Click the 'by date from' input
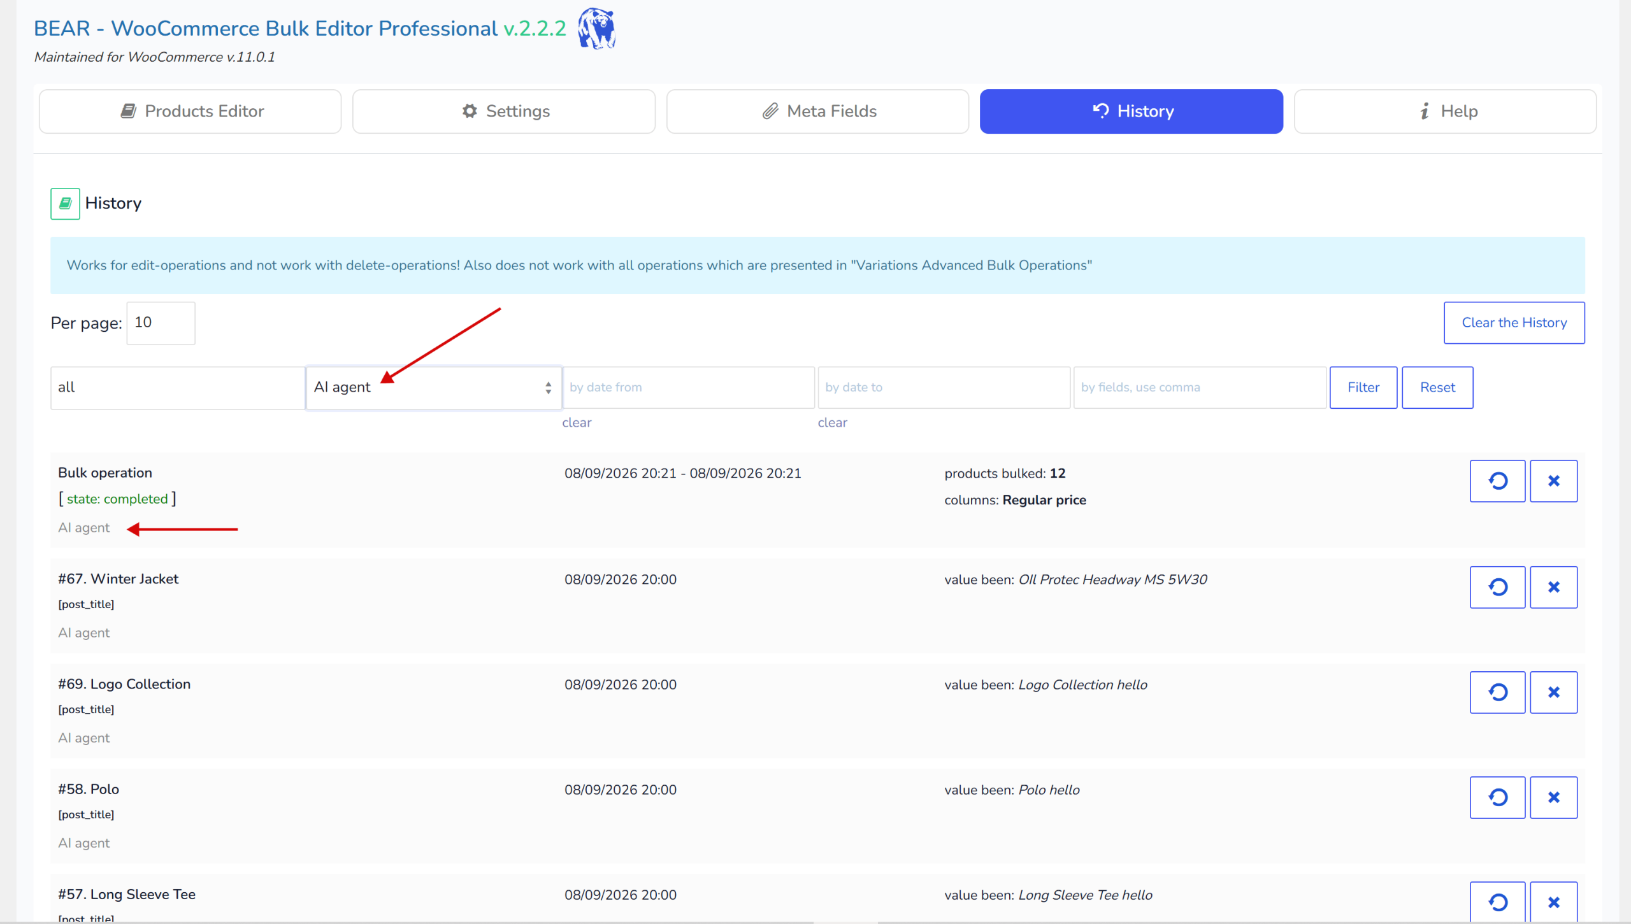This screenshot has height=924, width=1631. (689, 387)
